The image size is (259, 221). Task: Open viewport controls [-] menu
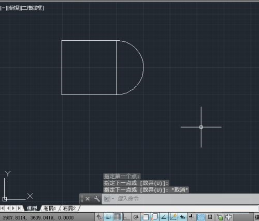(x=4, y=8)
